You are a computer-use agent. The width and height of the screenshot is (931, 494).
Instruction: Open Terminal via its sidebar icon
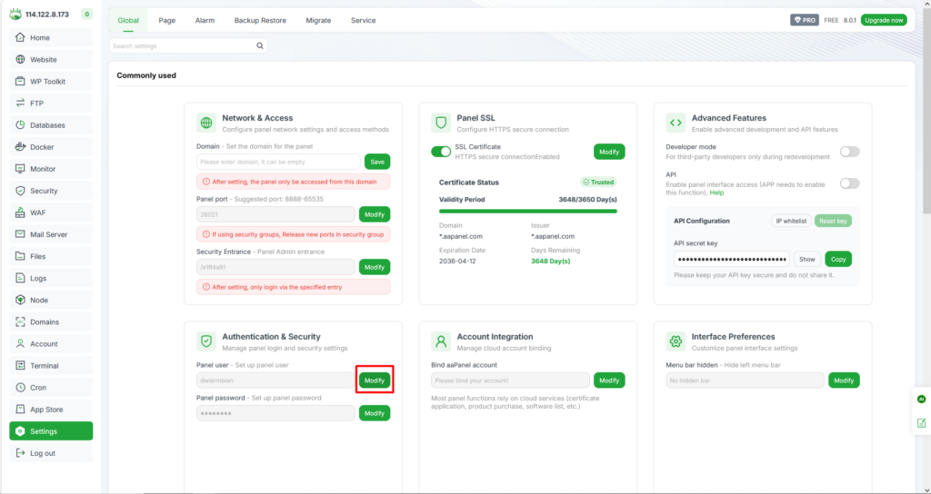coord(21,366)
